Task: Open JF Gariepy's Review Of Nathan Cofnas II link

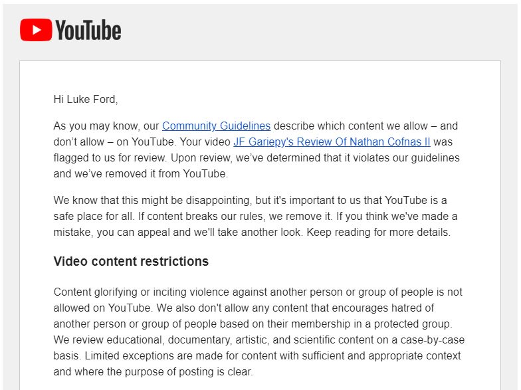Action: click(x=332, y=142)
